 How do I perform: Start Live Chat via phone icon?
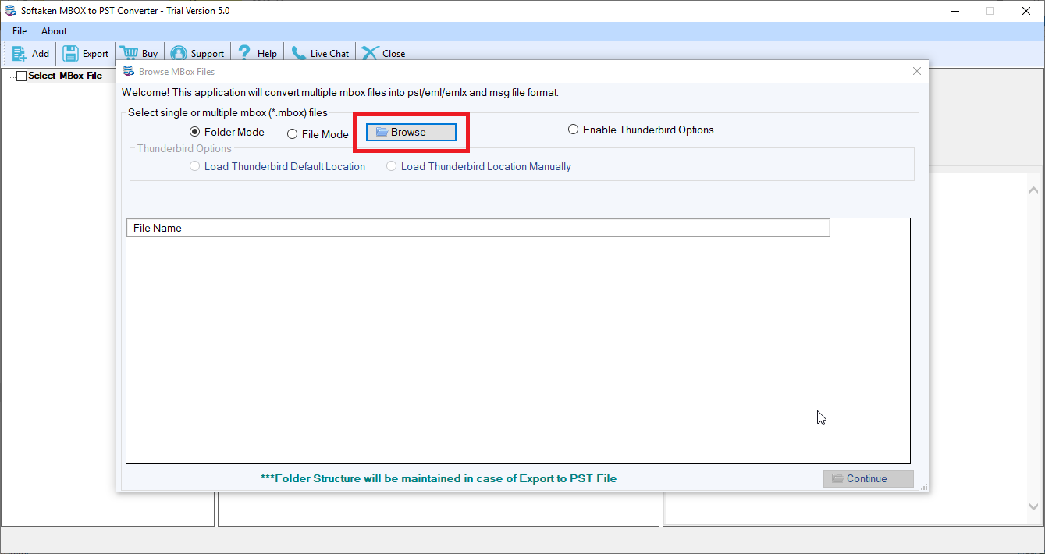coord(298,53)
